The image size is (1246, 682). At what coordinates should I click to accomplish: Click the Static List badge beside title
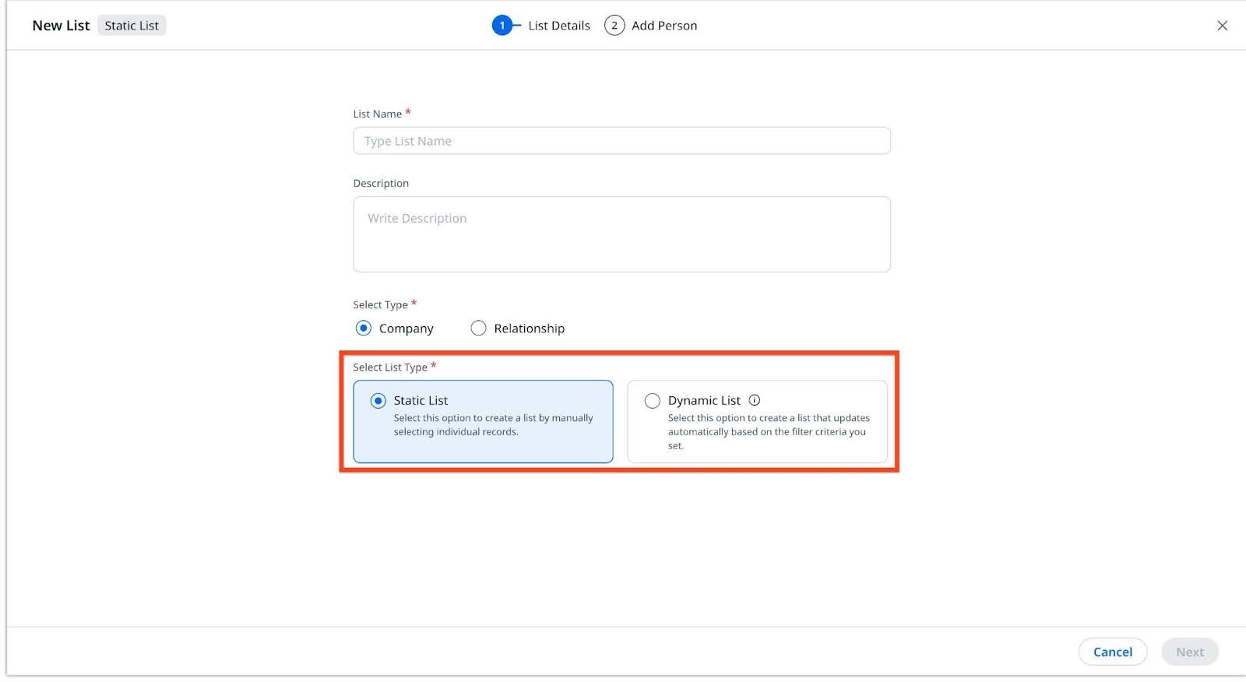point(132,26)
